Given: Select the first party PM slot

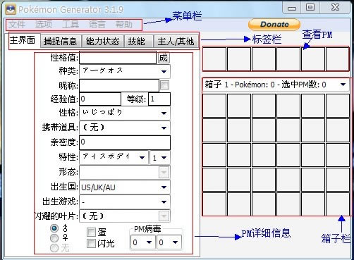Looking at the screenshot, I should pyautogui.click(x=214, y=59).
